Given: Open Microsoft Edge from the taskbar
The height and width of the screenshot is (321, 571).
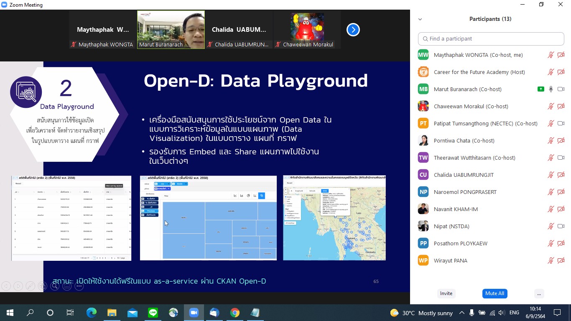Looking at the screenshot, I should pos(91,313).
